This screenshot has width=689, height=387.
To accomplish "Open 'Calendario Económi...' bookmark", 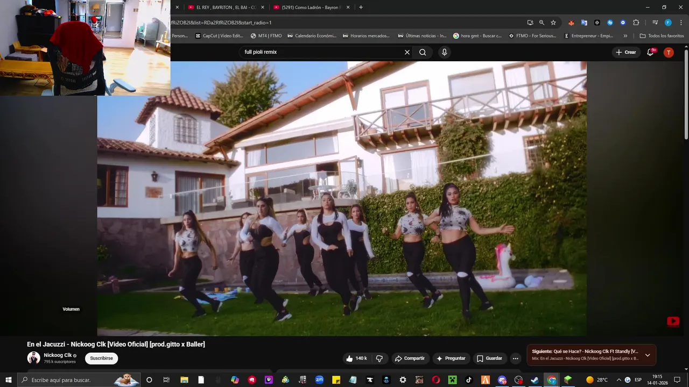I will (x=312, y=36).
